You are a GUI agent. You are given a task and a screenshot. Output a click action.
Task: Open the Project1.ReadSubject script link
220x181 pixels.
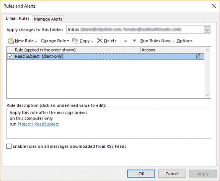tap(38, 124)
